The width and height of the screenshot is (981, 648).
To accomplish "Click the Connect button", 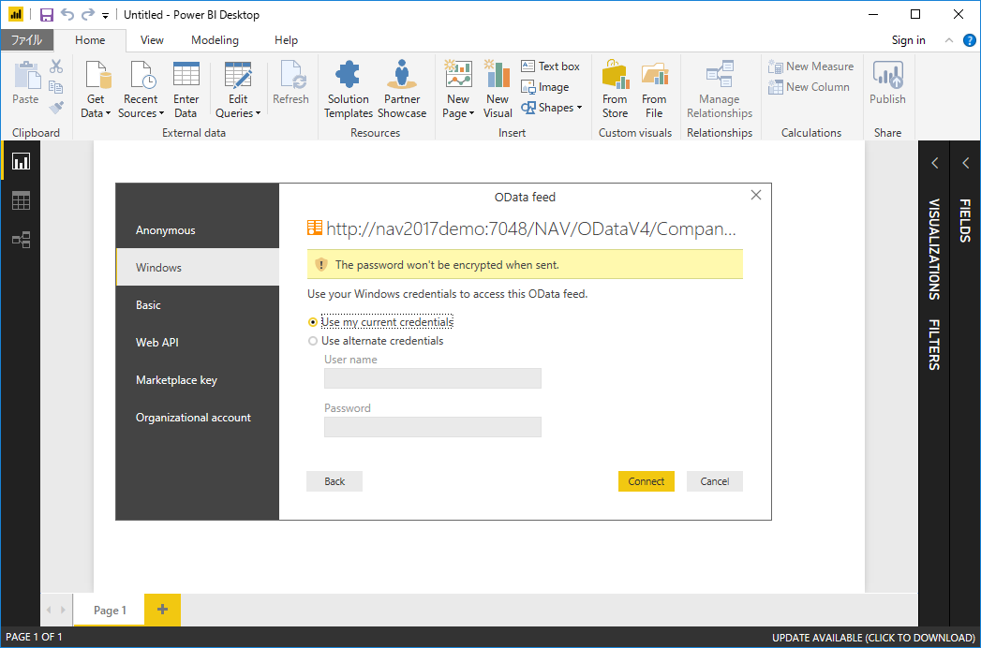I will click(x=647, y=481).
